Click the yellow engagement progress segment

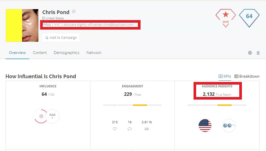click(140, 105)
